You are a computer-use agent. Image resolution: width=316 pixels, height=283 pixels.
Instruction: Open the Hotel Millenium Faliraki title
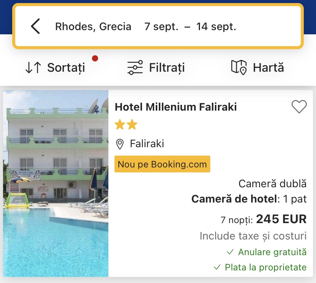click(176, 107)
